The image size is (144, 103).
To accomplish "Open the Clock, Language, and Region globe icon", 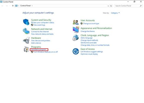I will point(76,38).
